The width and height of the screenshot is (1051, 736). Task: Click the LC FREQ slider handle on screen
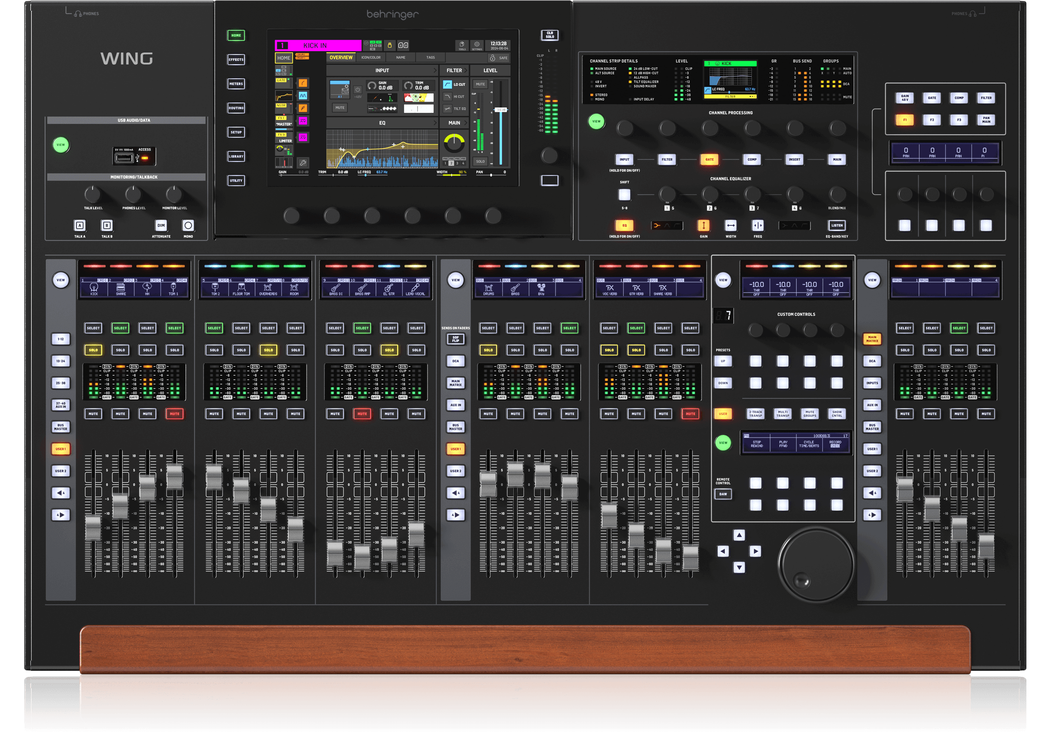click(365, 176)
